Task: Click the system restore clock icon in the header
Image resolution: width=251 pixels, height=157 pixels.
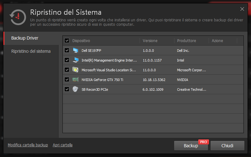Action: [x=18, y=17]
